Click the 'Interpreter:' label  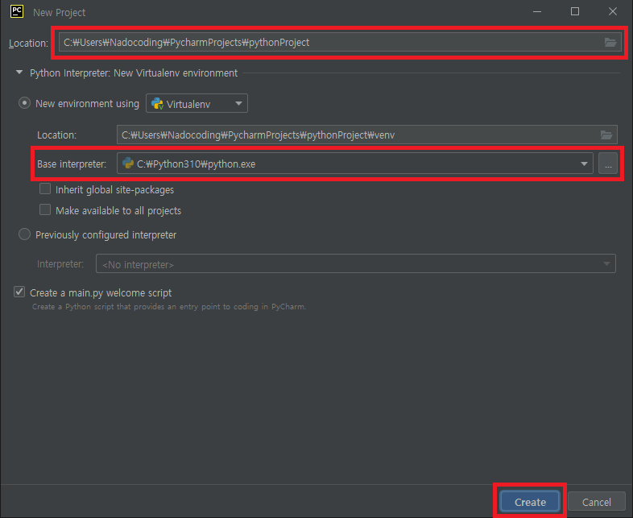point(60,264)
